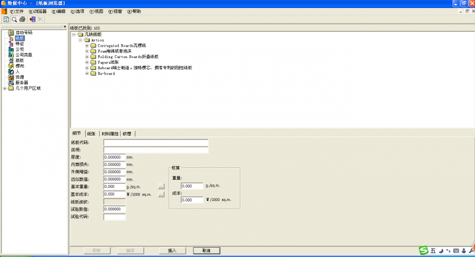Expand Corrugated Boards folder

tap(87, 45)
